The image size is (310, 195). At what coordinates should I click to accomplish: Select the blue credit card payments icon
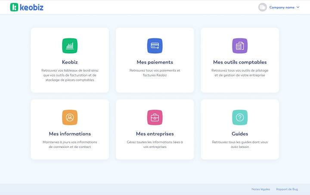[155, 46]
